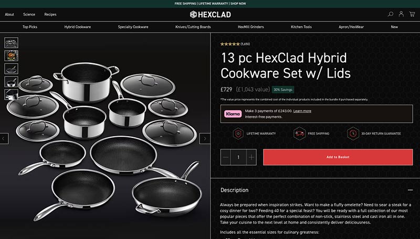Select the first product thumbnail image

click(11, 43)
